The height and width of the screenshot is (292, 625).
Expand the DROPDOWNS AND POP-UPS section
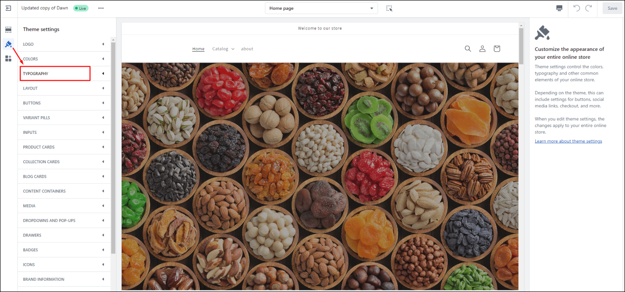(x=64, y=221)
